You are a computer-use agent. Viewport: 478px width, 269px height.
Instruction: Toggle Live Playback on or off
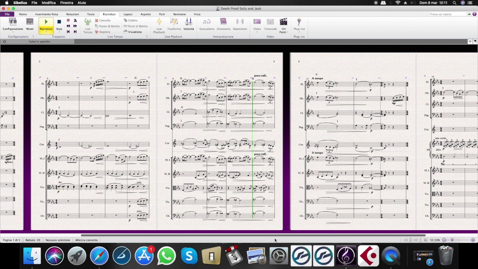159,25
